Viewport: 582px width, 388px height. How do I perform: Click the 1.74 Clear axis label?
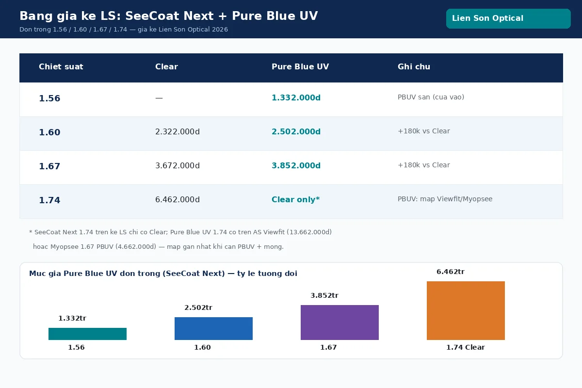[466, 348]
